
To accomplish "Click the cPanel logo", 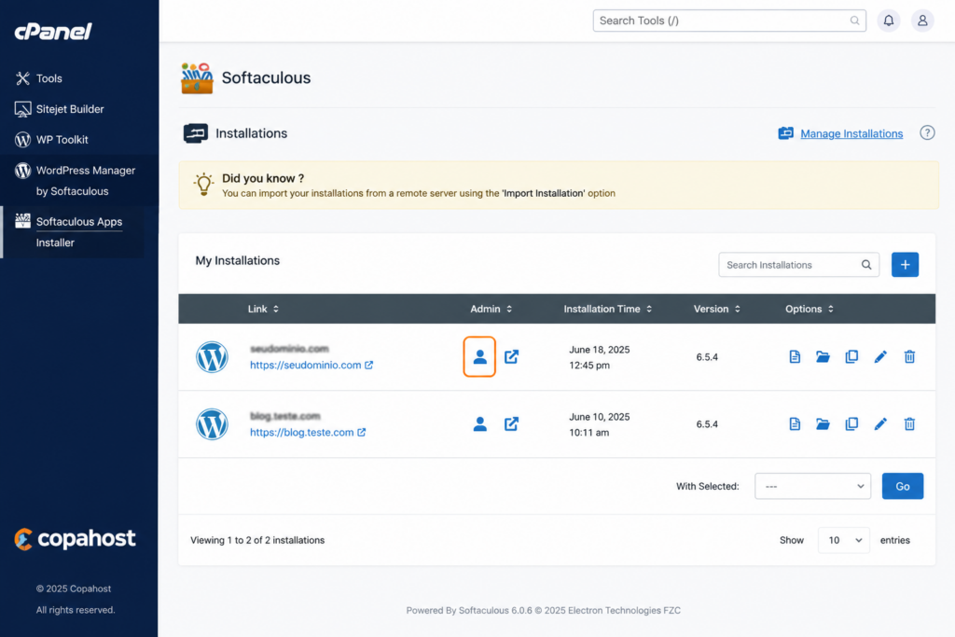I will coord(53,31).
